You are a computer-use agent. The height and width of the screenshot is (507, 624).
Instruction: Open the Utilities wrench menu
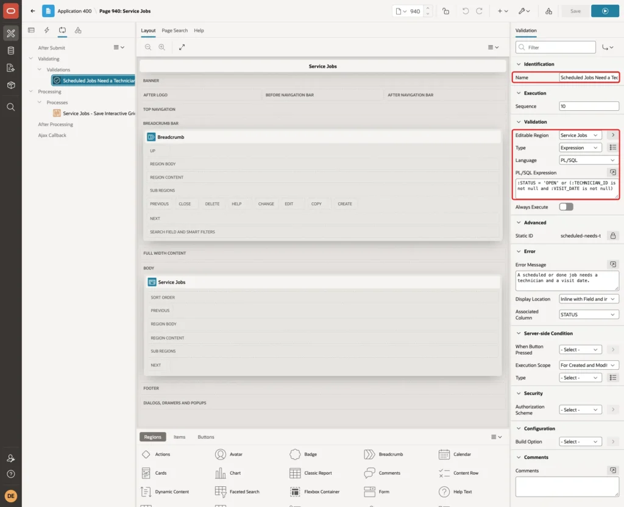[524, 11]
